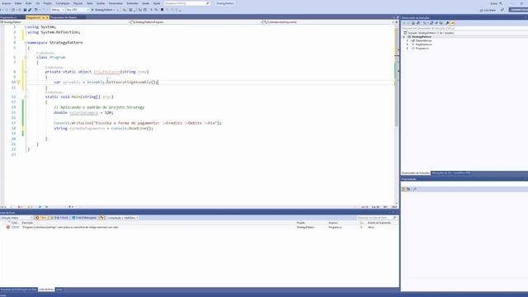Click the Property Pages wrench icon in Properties
The height and width of the screenshot is (297, 528).
(x=414, y=189)
